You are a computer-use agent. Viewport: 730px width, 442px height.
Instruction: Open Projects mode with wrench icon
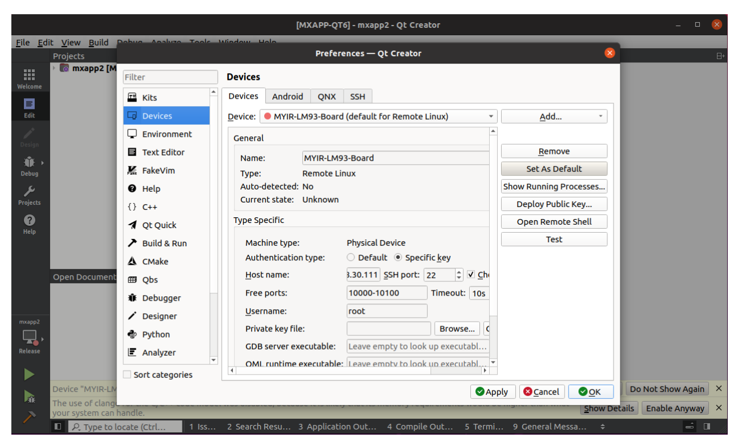[29, 195]
